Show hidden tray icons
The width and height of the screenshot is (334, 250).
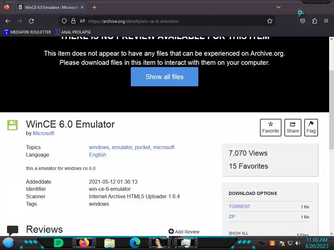click(x=262, y=243)
